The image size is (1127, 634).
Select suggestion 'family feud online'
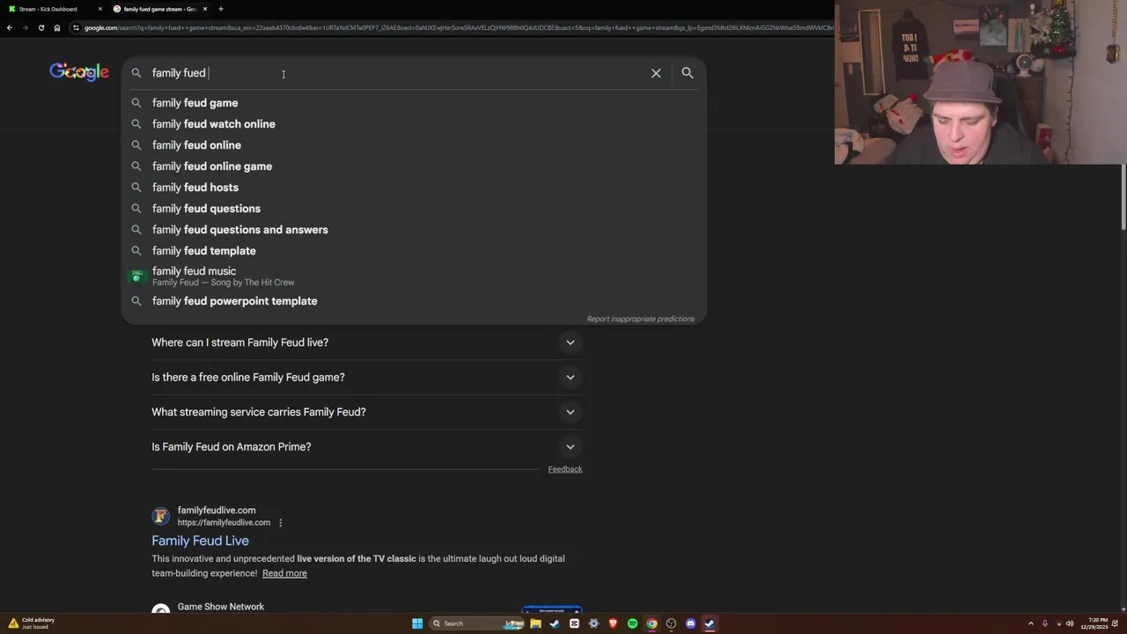(x=414, y=145)
